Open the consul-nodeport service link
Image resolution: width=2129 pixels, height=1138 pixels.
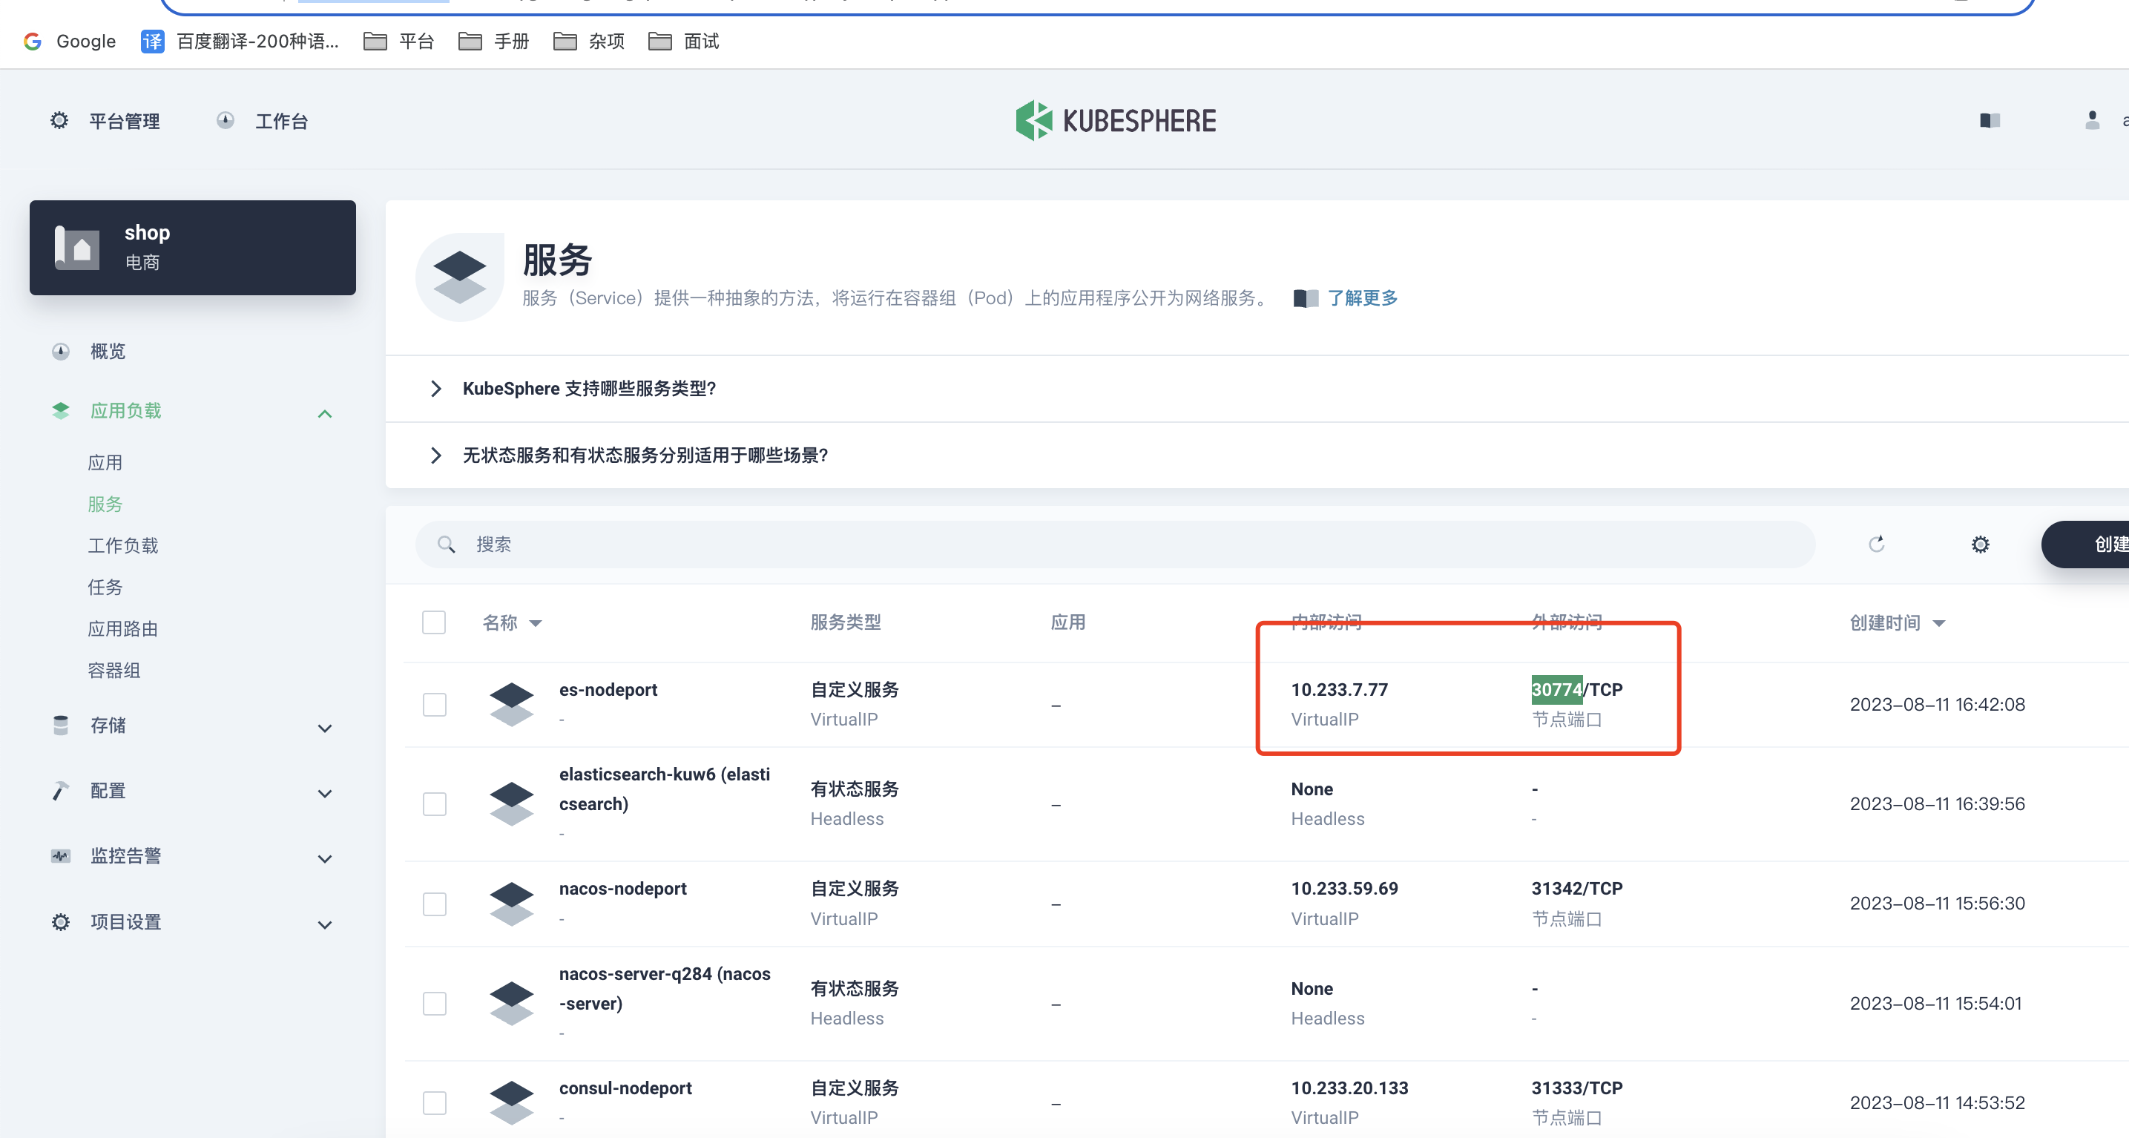coord(625,1088)
